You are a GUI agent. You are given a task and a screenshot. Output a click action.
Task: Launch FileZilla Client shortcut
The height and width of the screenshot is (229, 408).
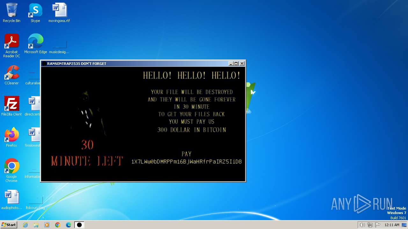tap(11, 106)
